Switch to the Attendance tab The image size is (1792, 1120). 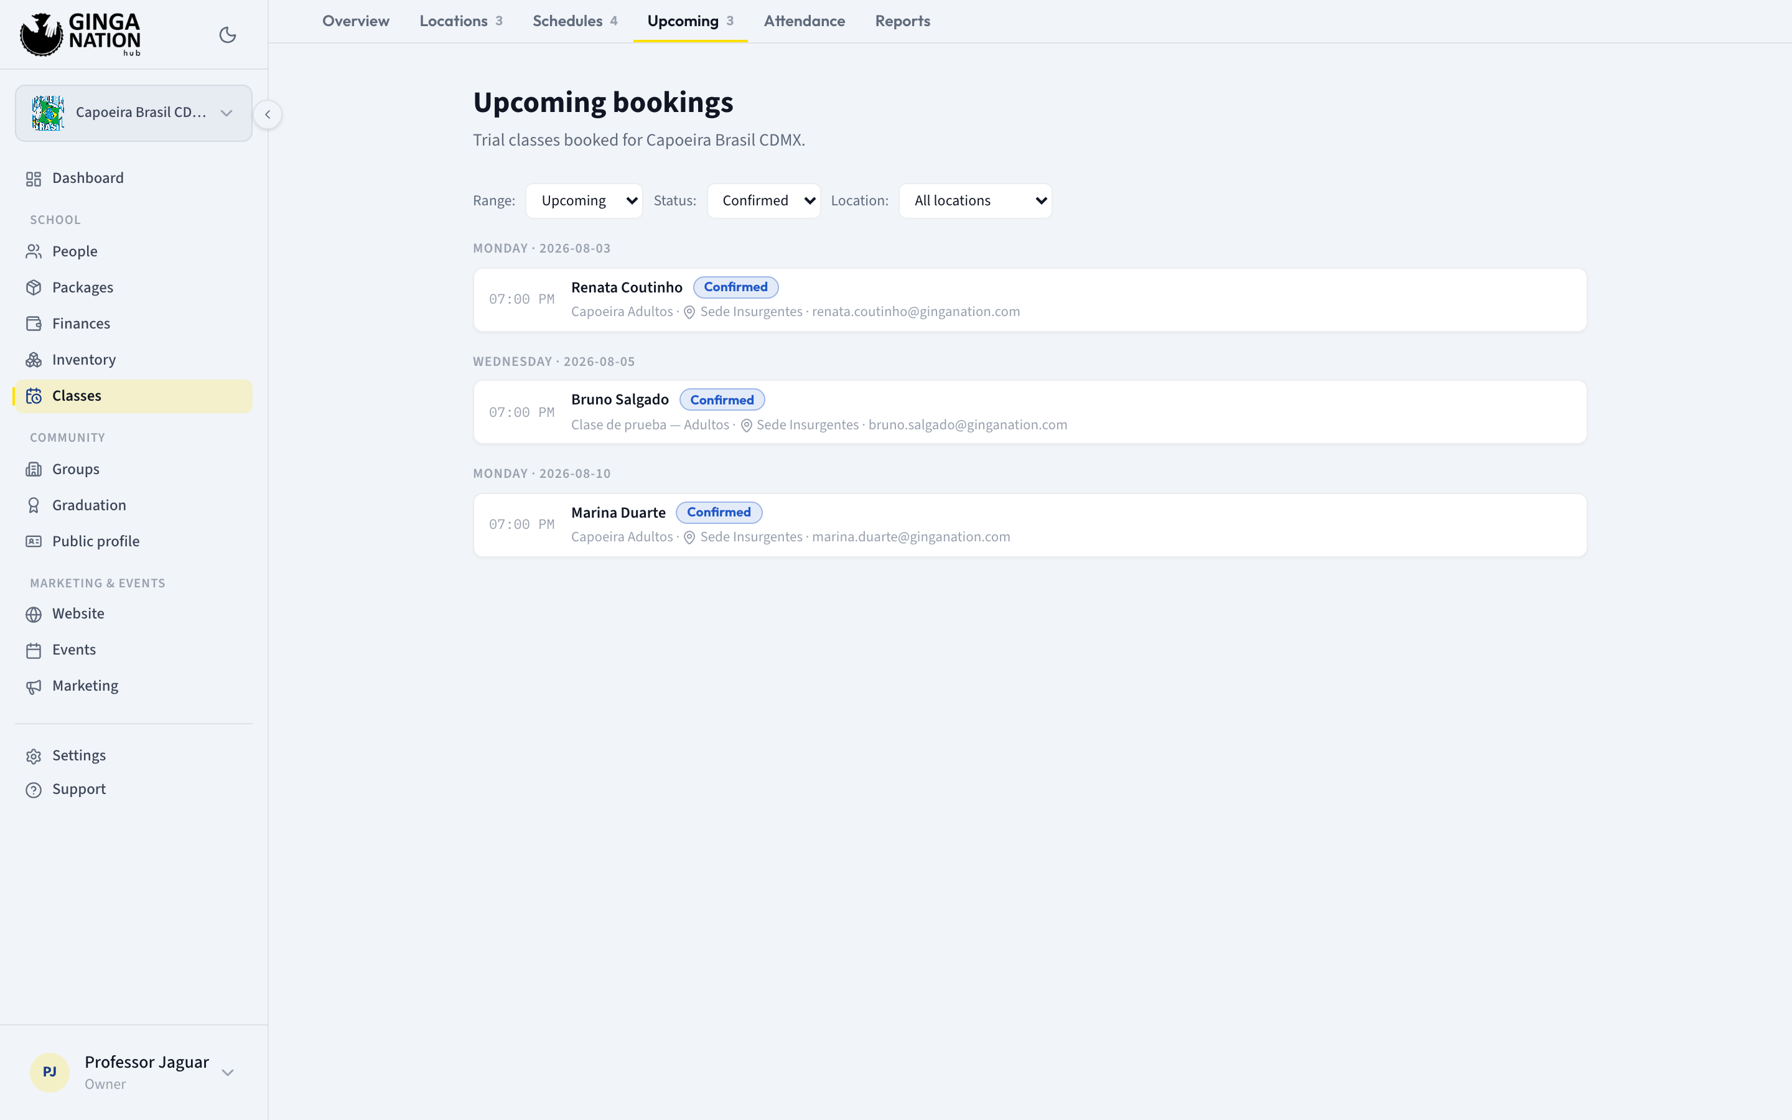tap(804, 21)
